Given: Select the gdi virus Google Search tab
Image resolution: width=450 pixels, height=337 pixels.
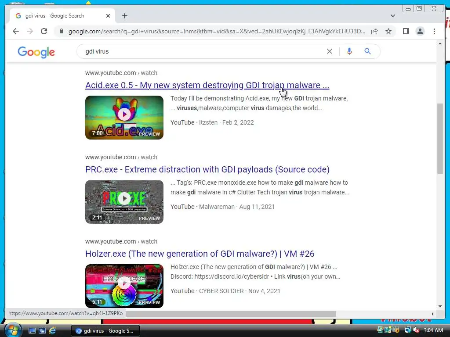Looking at the screenshot, I should click(62, 16).
